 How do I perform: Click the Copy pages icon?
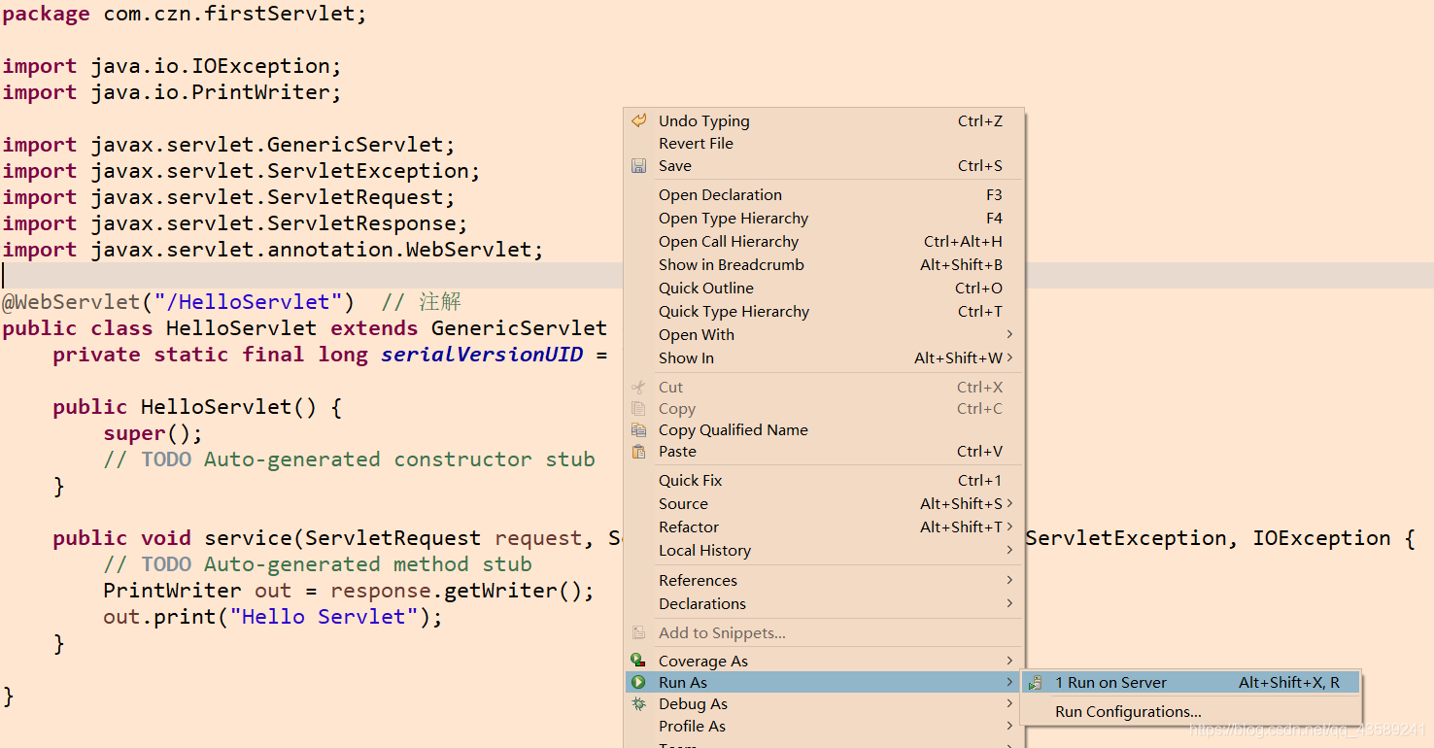(638, 409)
